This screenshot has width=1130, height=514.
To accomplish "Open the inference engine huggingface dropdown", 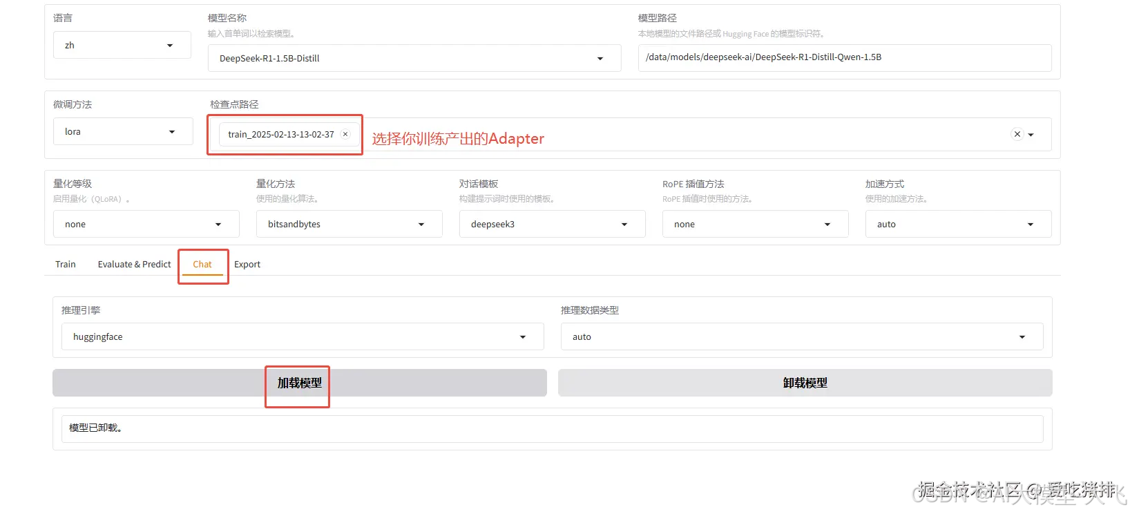I will click(303, 336).
